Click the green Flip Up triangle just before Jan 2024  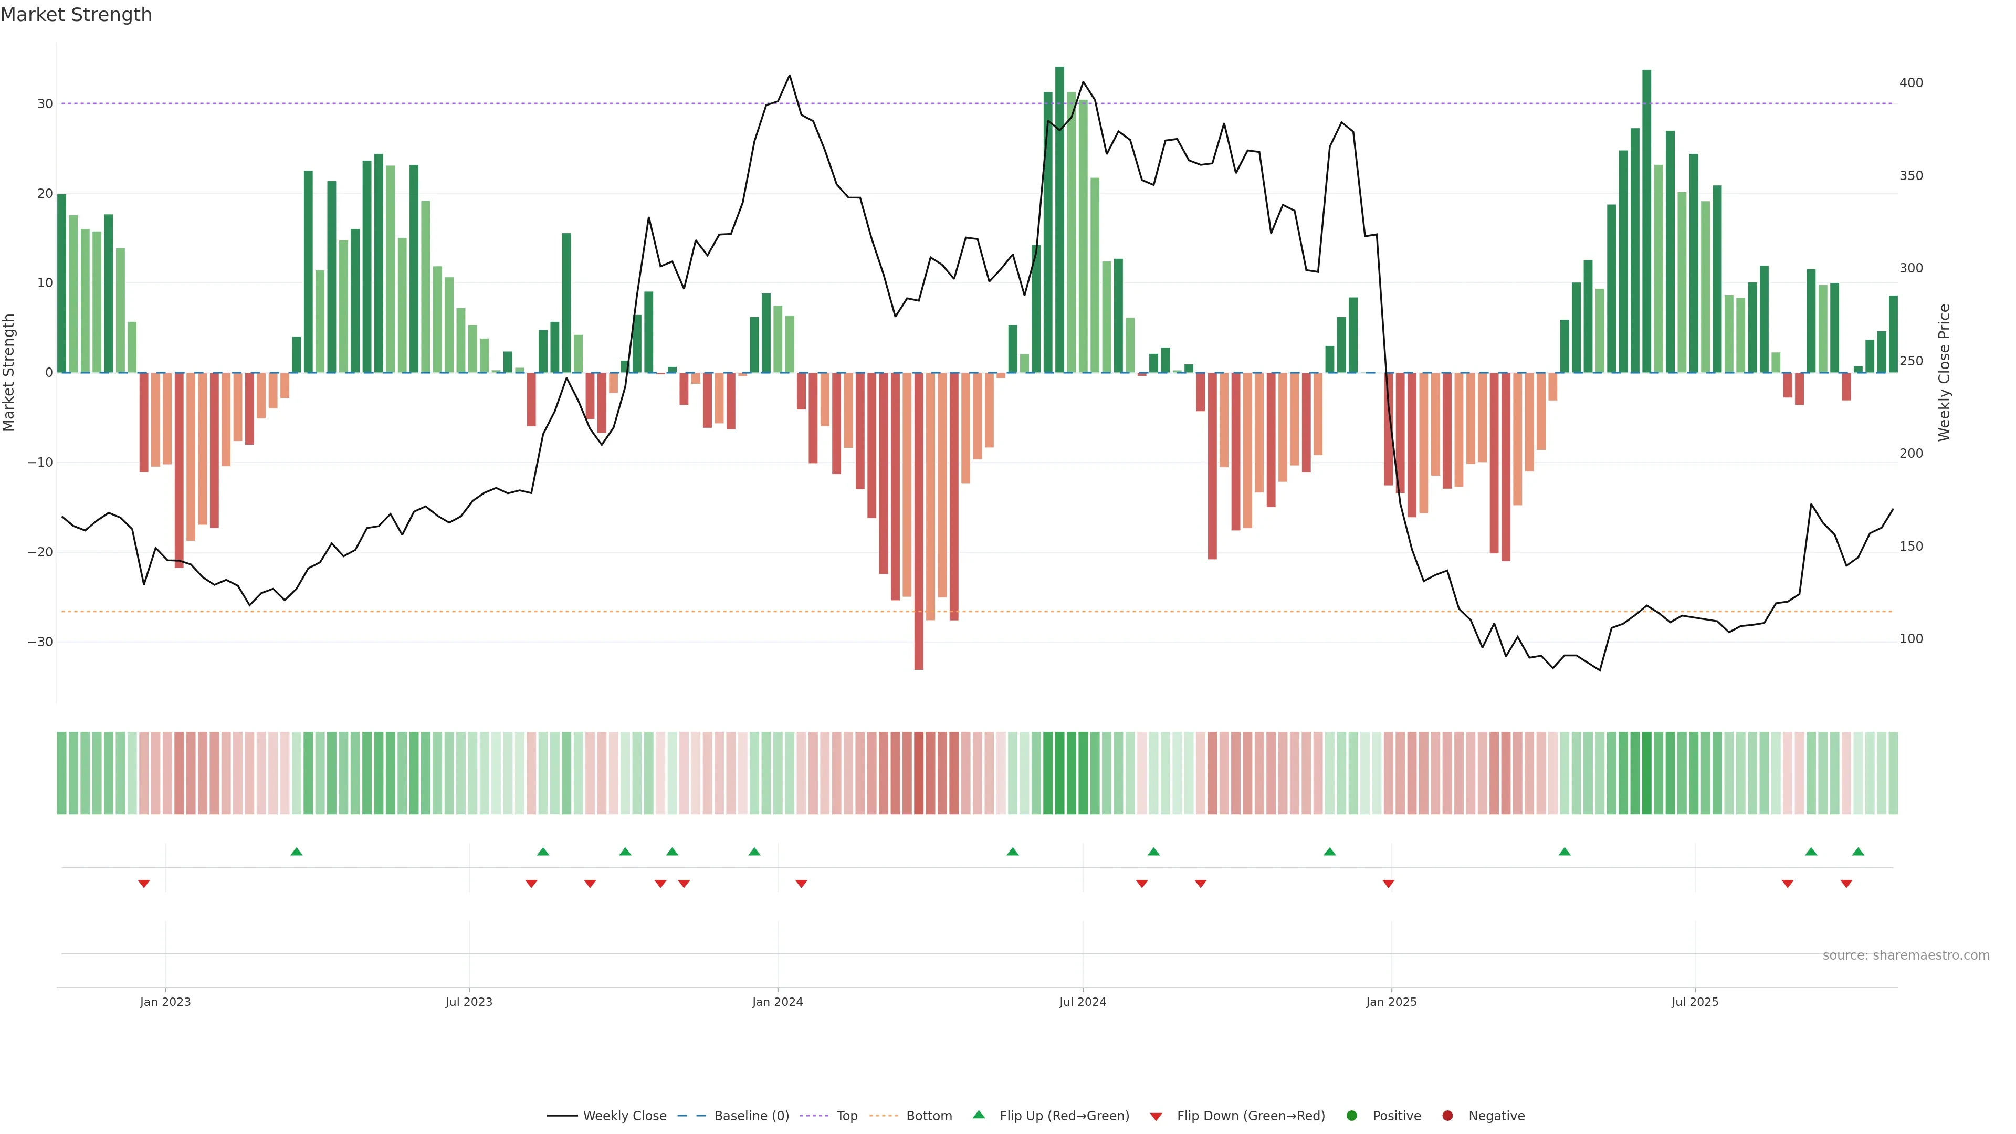tap(754, 852)
